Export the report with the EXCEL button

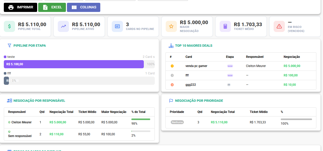click(52, 7)
